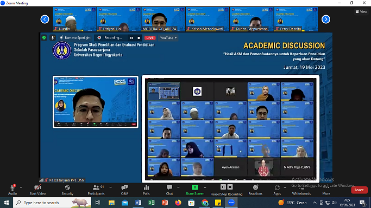Select Krisna Merdekawati's video thumbnail
Screen dimensions: 371x208
(x=207, y=19)
